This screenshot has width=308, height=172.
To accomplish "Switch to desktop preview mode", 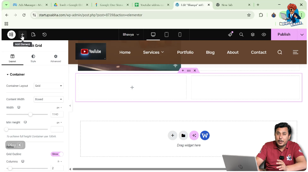I will point(153,34).
